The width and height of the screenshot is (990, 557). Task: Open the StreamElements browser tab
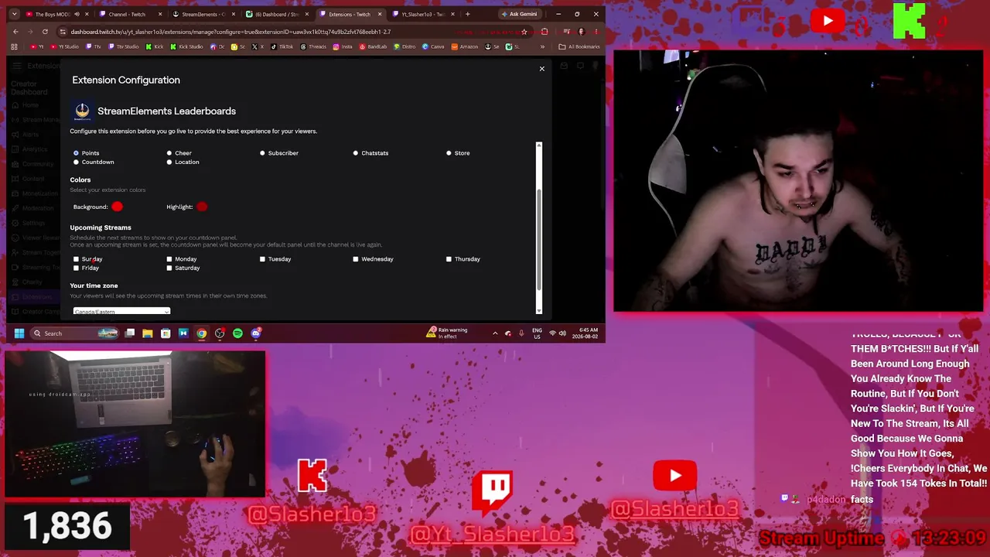click(203, 14)
